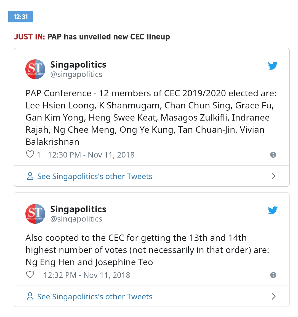Open the '12:30 PM - Nov 11, 2018' timestamp
This screenshot has width=298, height=317.
91,155
